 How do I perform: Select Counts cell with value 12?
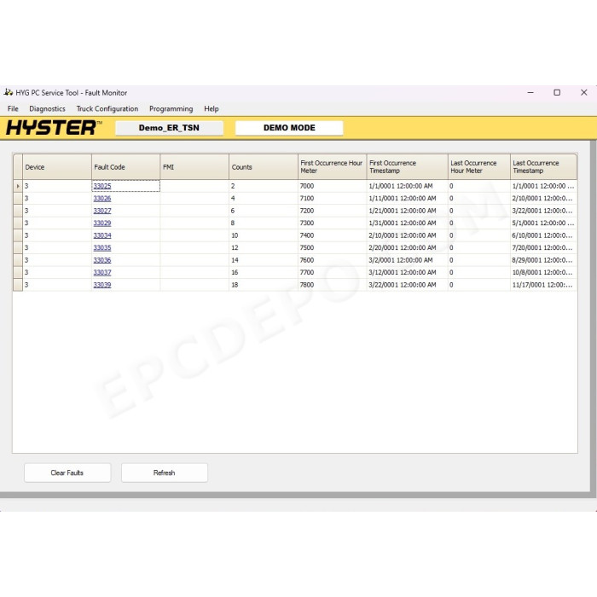(x=264, y=248)
